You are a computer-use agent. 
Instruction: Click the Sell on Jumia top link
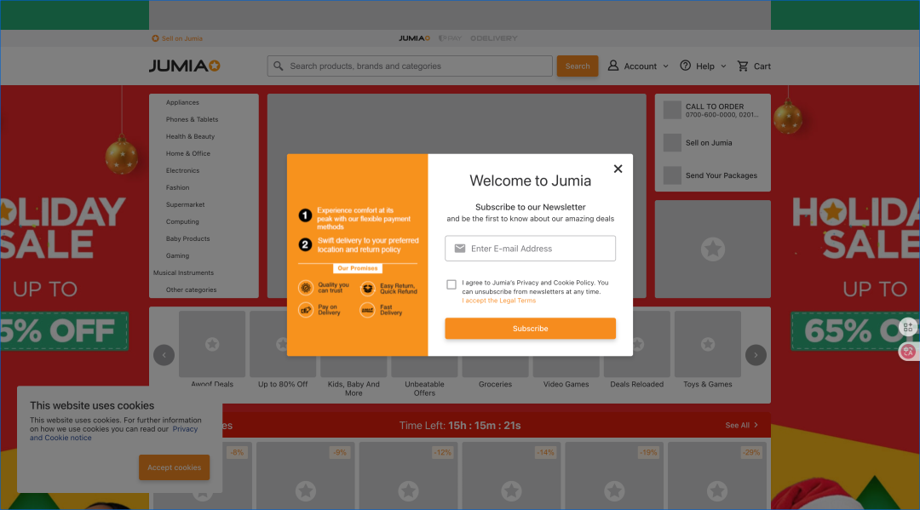point(182,38)
